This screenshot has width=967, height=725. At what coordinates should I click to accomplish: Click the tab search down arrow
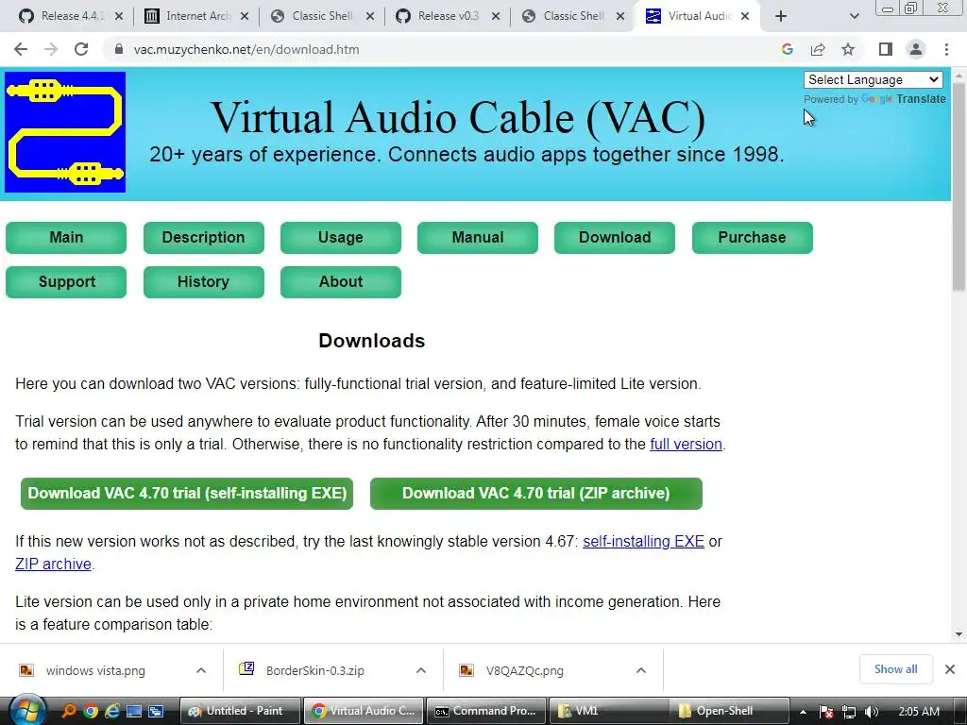(854, 16)
